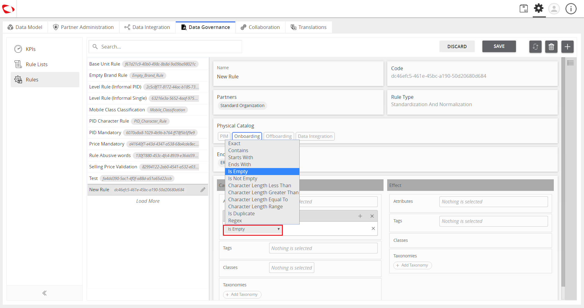
Task: Select Mobile Class Classification rule
Action: point(148,110)
